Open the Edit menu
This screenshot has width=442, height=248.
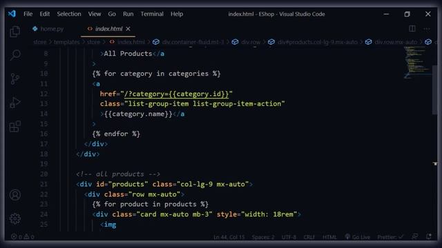(44, 14)
